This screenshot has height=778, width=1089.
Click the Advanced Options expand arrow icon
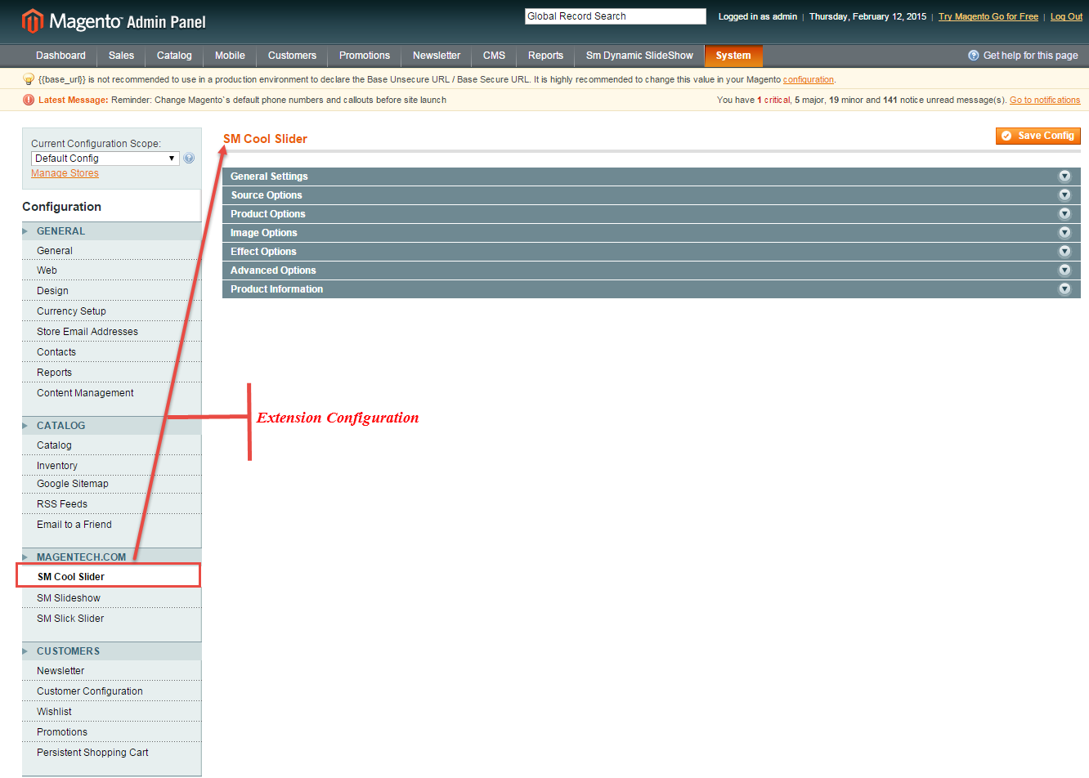1064,270
